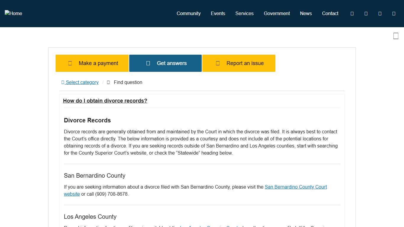Click the Home logo in the top left
404x227 pixels.
point(13,13)
